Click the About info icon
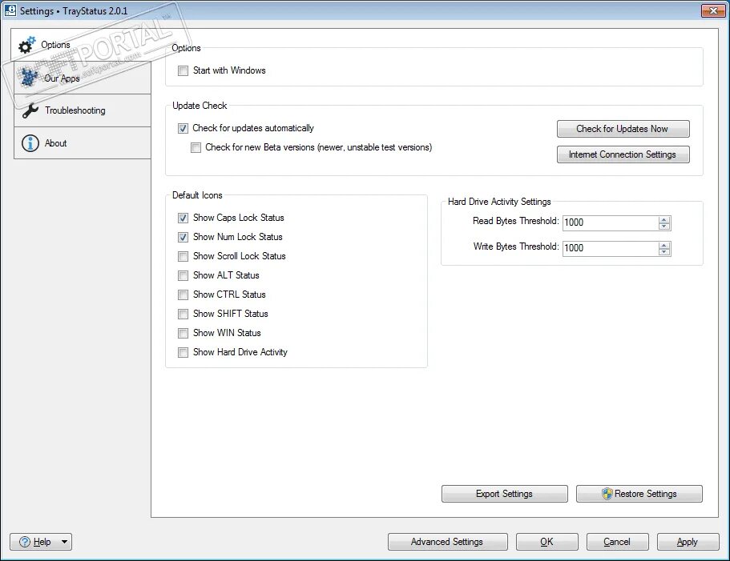Image resolution: width=730 pixels, height=561 pixels. point(30,143)
